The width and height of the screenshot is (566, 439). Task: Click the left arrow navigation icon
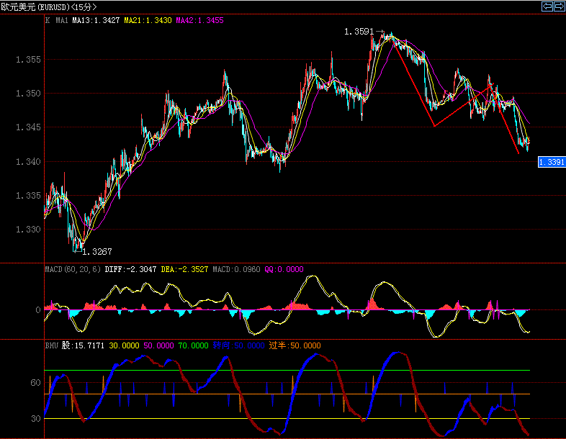[x=547, y=6]
